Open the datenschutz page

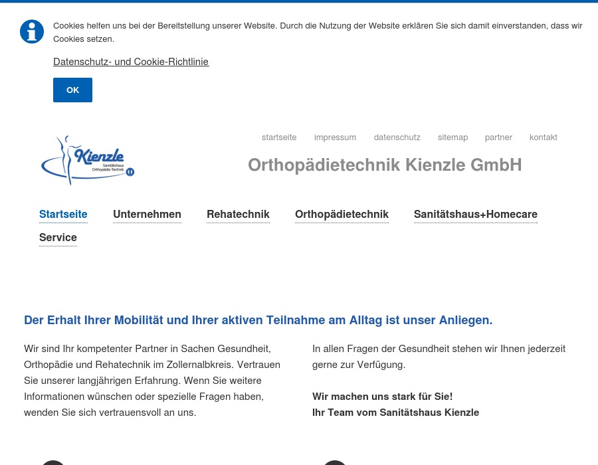pos(397,137)
